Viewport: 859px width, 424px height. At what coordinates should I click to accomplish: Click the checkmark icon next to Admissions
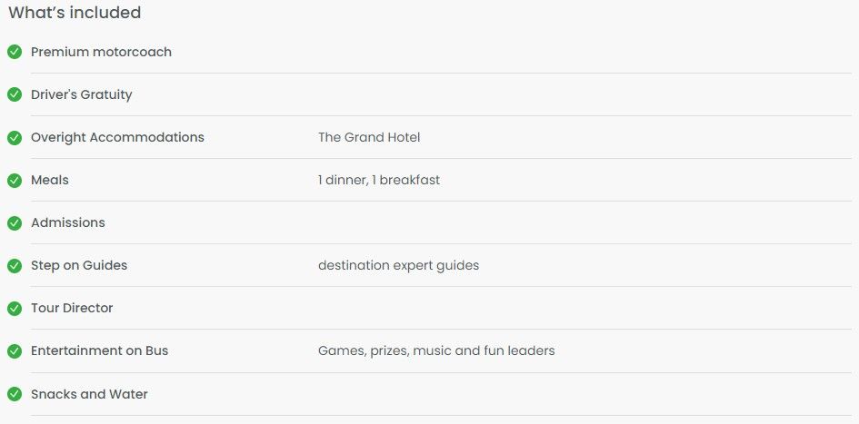point(15,223)
